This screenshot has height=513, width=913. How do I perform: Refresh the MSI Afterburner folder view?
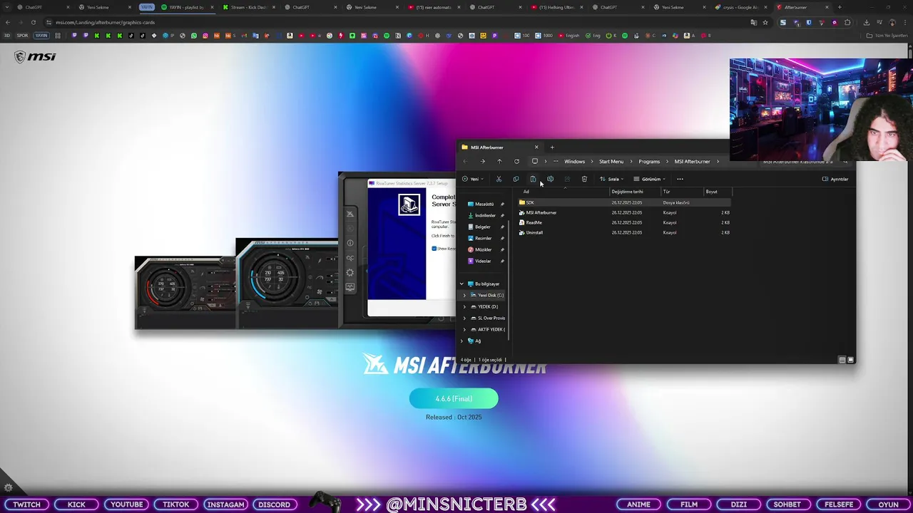516,161
